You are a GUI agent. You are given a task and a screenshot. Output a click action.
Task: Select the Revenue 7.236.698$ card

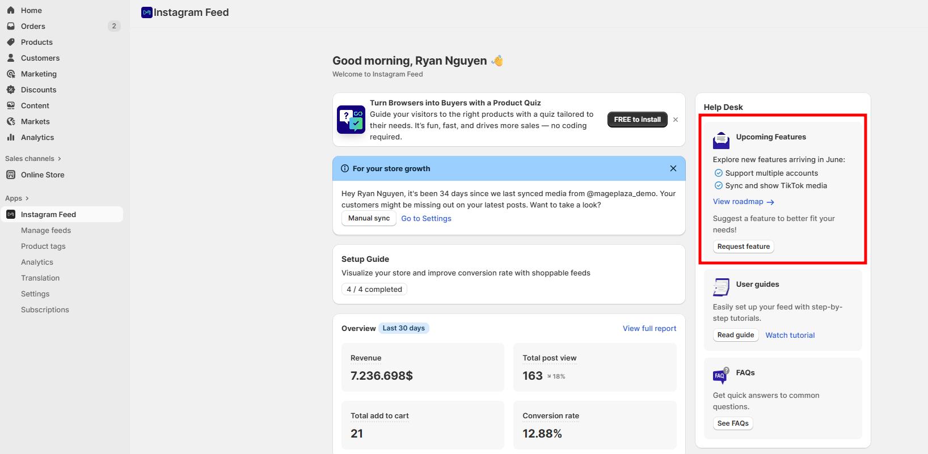pyautogui.click(x=423, y=367)
